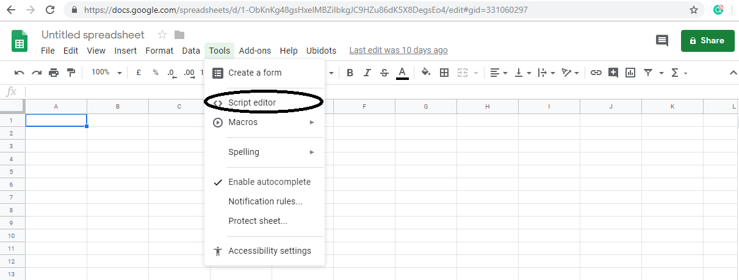The height and width of the screenshot is (280, 739).
Task: Toggle strikethrough formatting
Action: pos(384,73)
